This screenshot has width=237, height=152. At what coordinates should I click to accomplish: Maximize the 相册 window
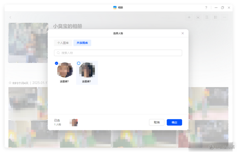223,7
